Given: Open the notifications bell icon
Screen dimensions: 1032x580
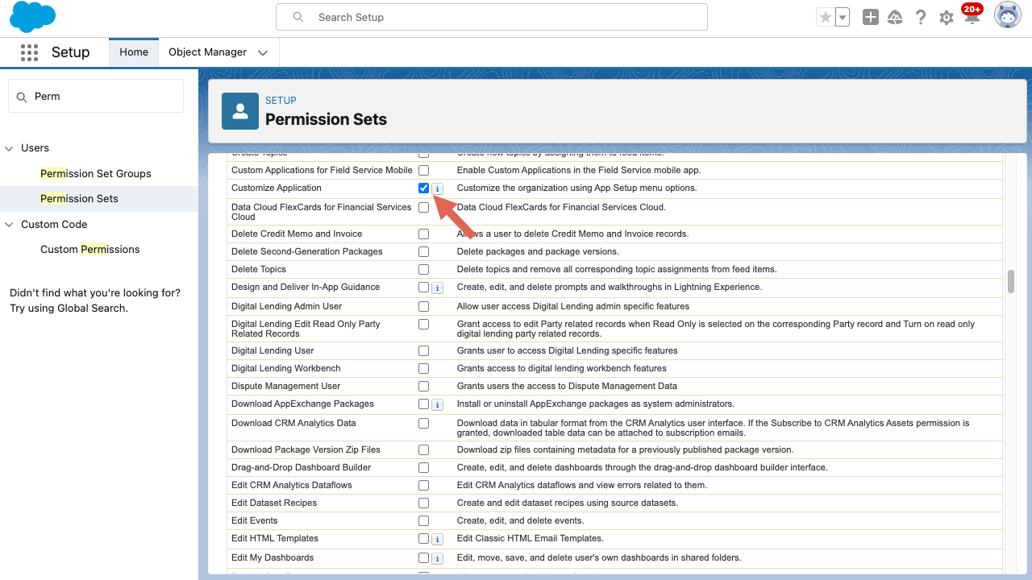Looking at the screenshot, I should (x=972, y=15).
